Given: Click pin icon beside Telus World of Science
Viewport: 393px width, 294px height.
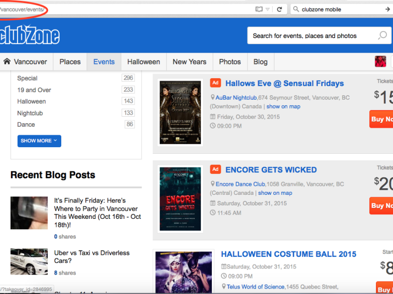Looking at the screenshot, I should tap(224, 286).
